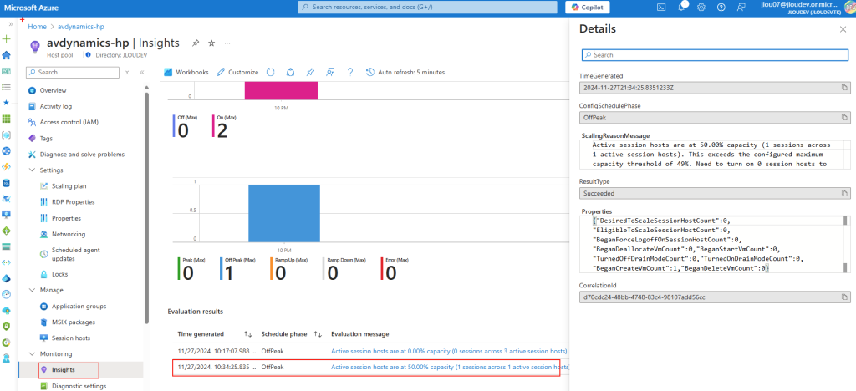
Task: Refresh the Insights workbook
Action: (270, 72)
